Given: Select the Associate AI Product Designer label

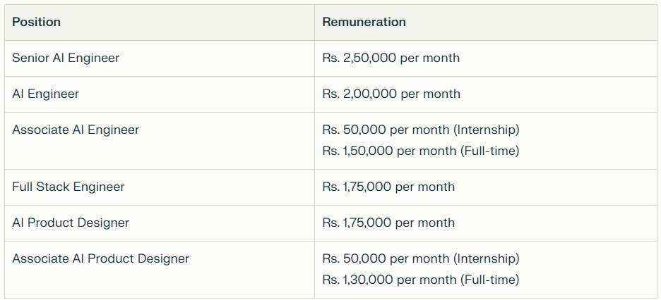Looking at the screenshot, I should (101, 258).
